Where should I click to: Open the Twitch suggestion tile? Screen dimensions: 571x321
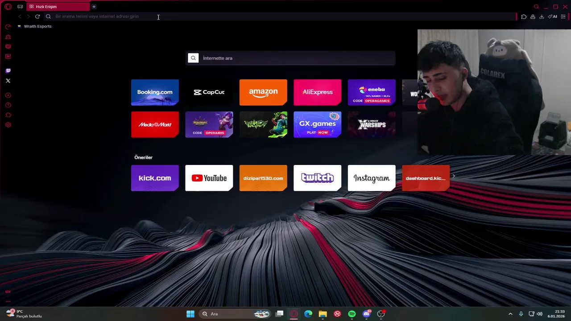tap(317, 178)
